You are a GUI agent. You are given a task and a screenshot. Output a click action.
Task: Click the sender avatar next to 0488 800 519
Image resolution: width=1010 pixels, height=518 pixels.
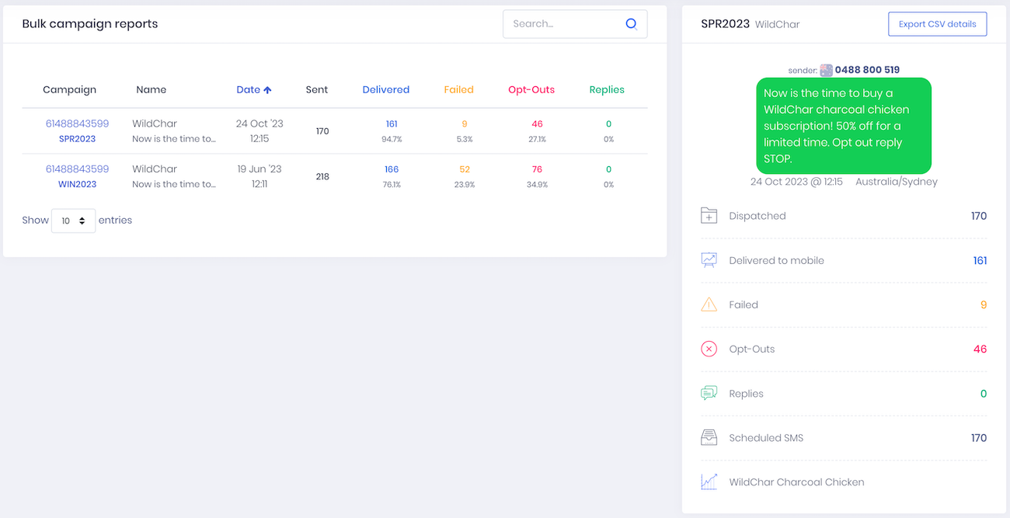pyautogui.click(x=826, y=69)
